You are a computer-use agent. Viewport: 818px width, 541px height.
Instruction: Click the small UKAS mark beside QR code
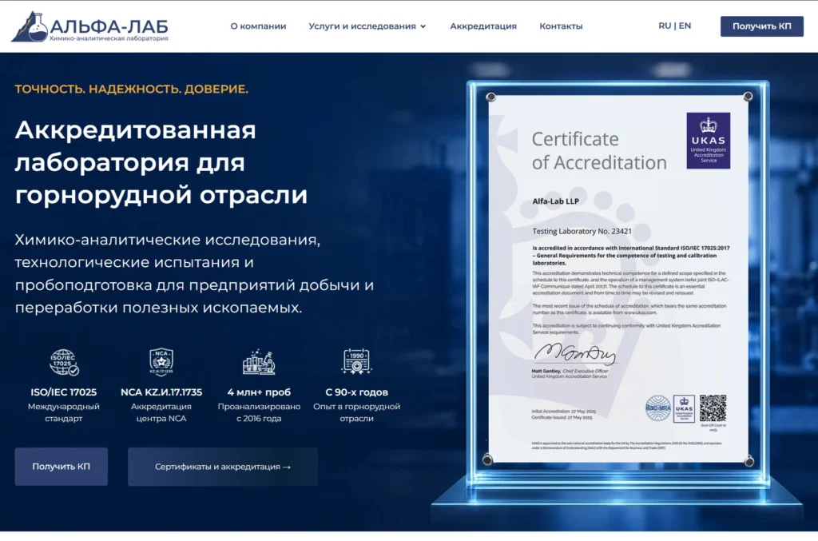pyautogui.click(x=684, y=408)
